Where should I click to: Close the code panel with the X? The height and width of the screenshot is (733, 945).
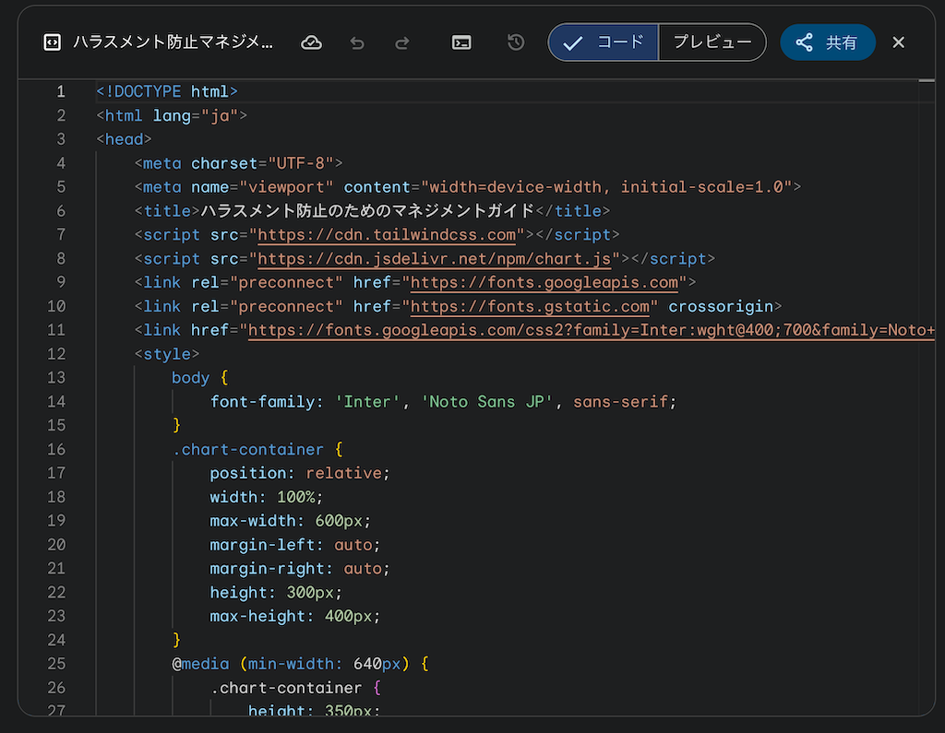pyautogui.click(x=899, y=42)
